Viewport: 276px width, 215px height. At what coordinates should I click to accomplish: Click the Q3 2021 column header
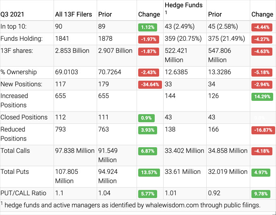(12, 14)
